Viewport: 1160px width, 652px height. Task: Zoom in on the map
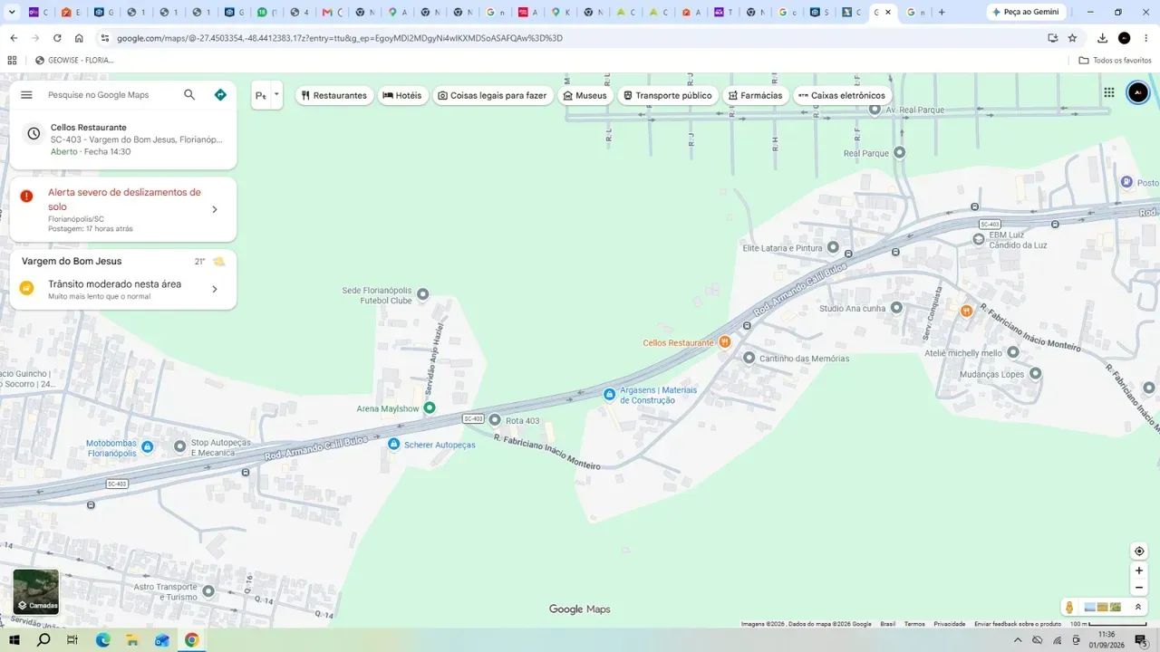tap(1139, 570)
